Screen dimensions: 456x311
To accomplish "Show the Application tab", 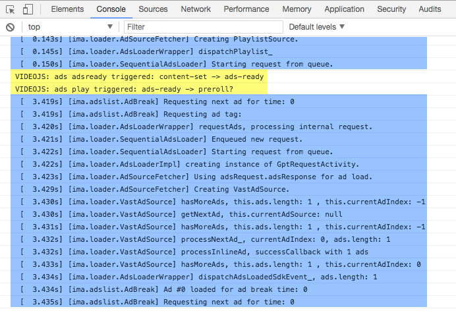I will click(344, 9).
